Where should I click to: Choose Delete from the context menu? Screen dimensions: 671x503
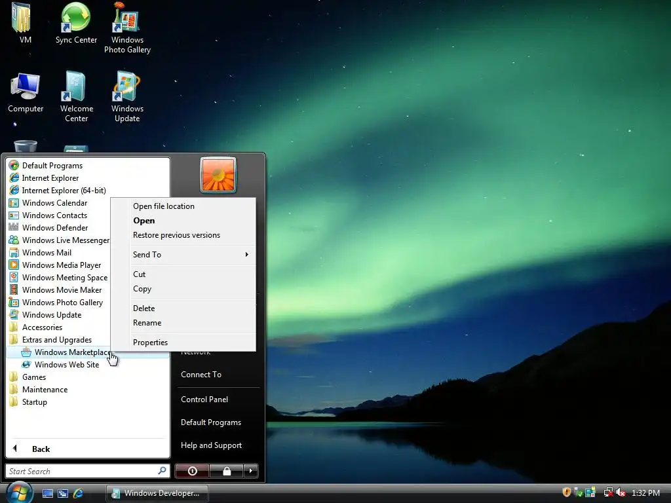183,308
